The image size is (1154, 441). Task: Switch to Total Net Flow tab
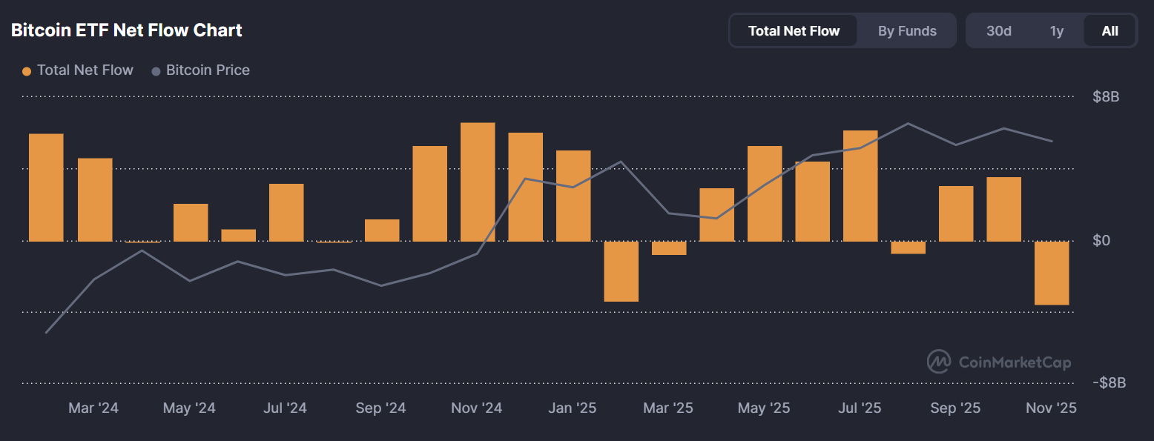794,31
